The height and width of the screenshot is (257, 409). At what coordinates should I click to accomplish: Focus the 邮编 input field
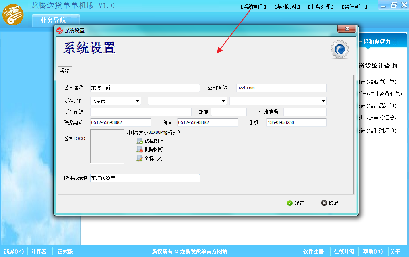tap(229, 112)
